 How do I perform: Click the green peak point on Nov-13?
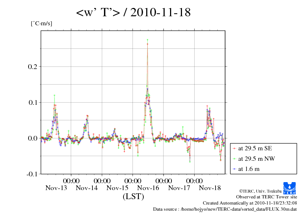(x=55, y=95)
